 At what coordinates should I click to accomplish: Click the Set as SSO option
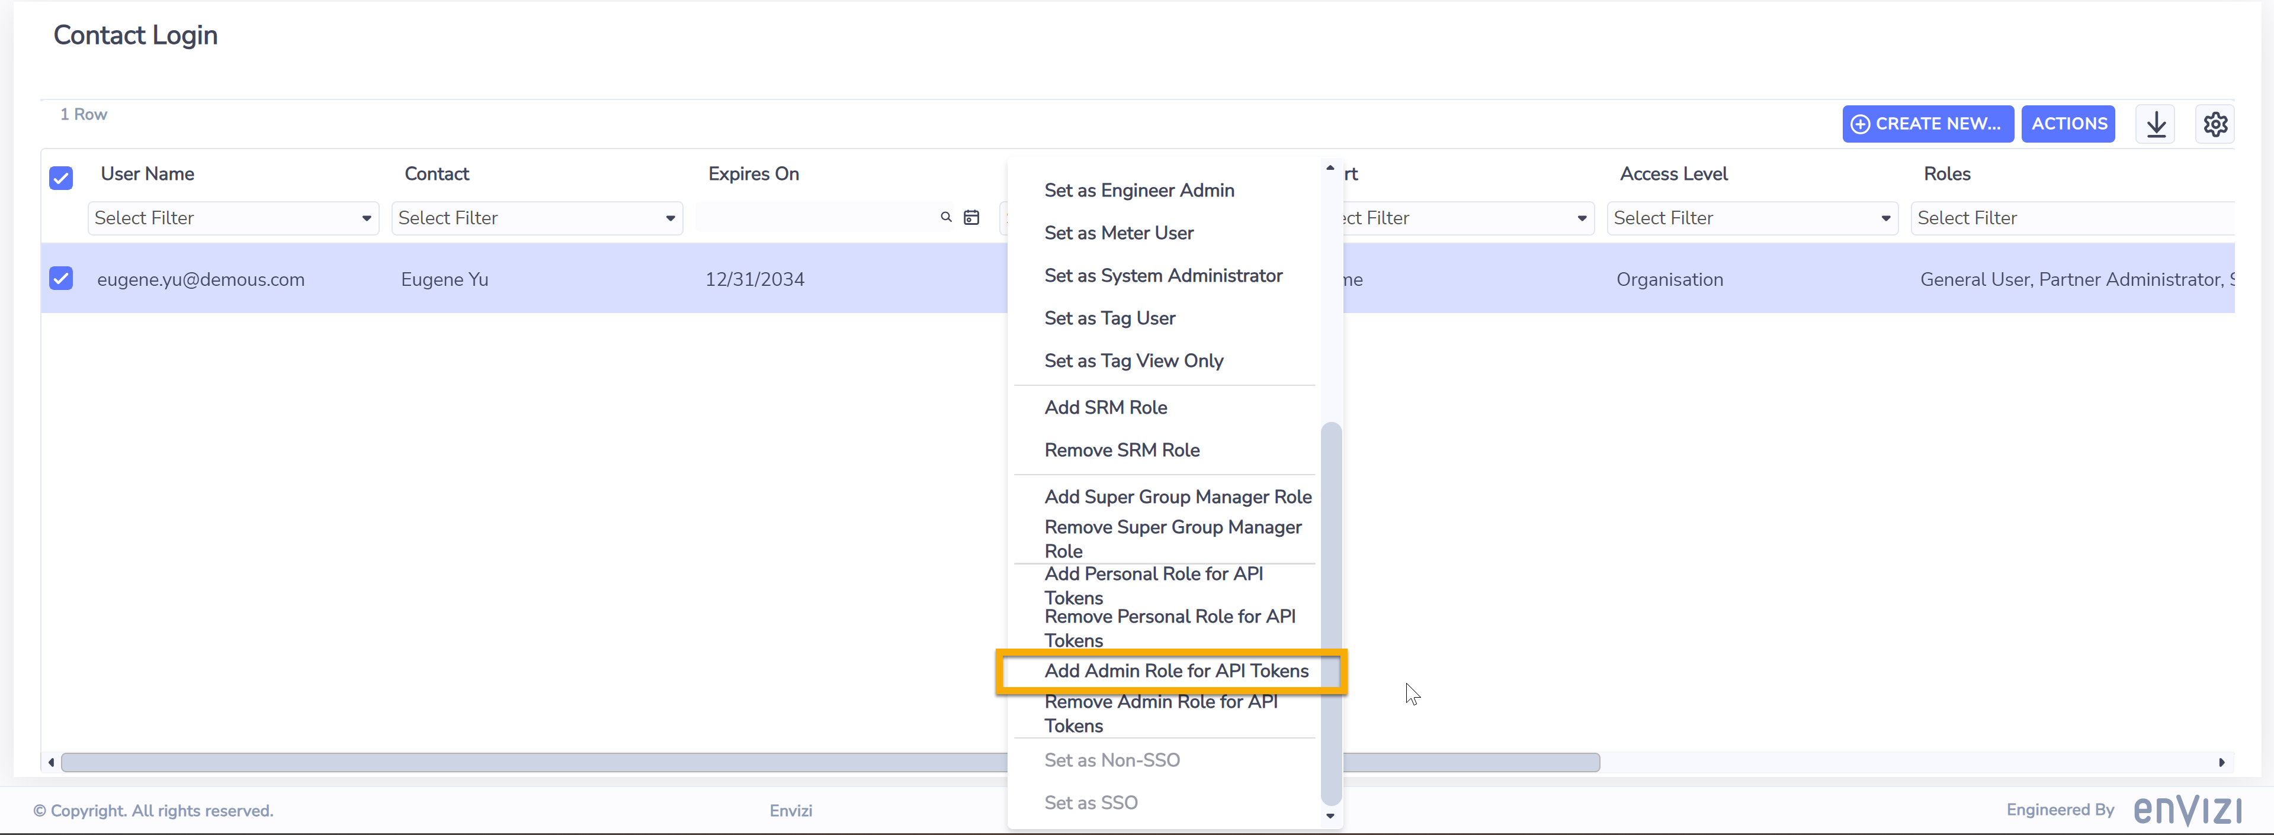(1091, 803)
